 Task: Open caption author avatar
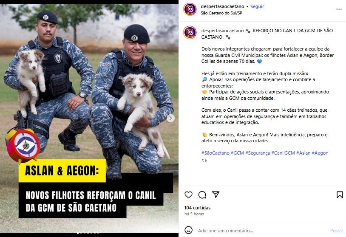click(190, 32)
